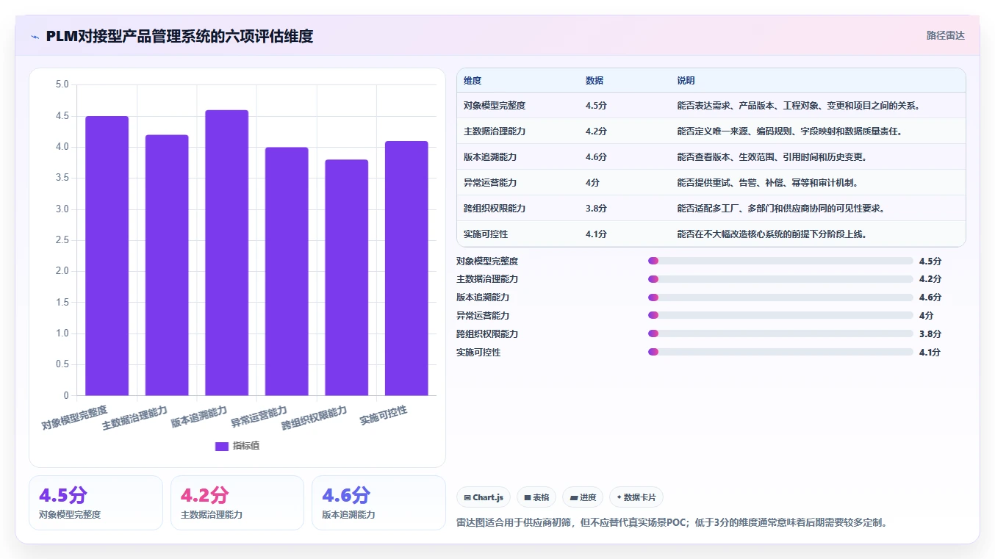The width and height of the screenshot is (995, 559).
Task: Click the 路径雷达 label in the header
Action: [945, 35]
